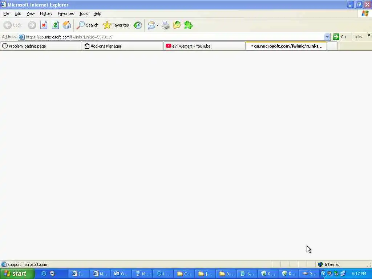Screen dimensions: 372x279
Task: Open the History clock icon in toolbar
Action: [x=138, y=25]
